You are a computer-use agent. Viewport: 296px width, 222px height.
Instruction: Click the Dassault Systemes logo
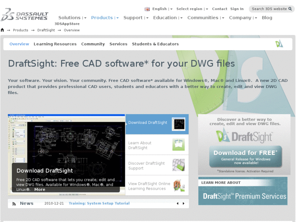pyautogui.click(x=24, y=15)
